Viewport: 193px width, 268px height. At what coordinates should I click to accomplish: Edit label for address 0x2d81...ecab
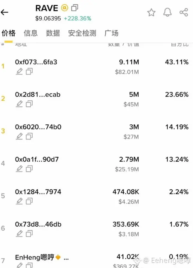click(19, 104)
